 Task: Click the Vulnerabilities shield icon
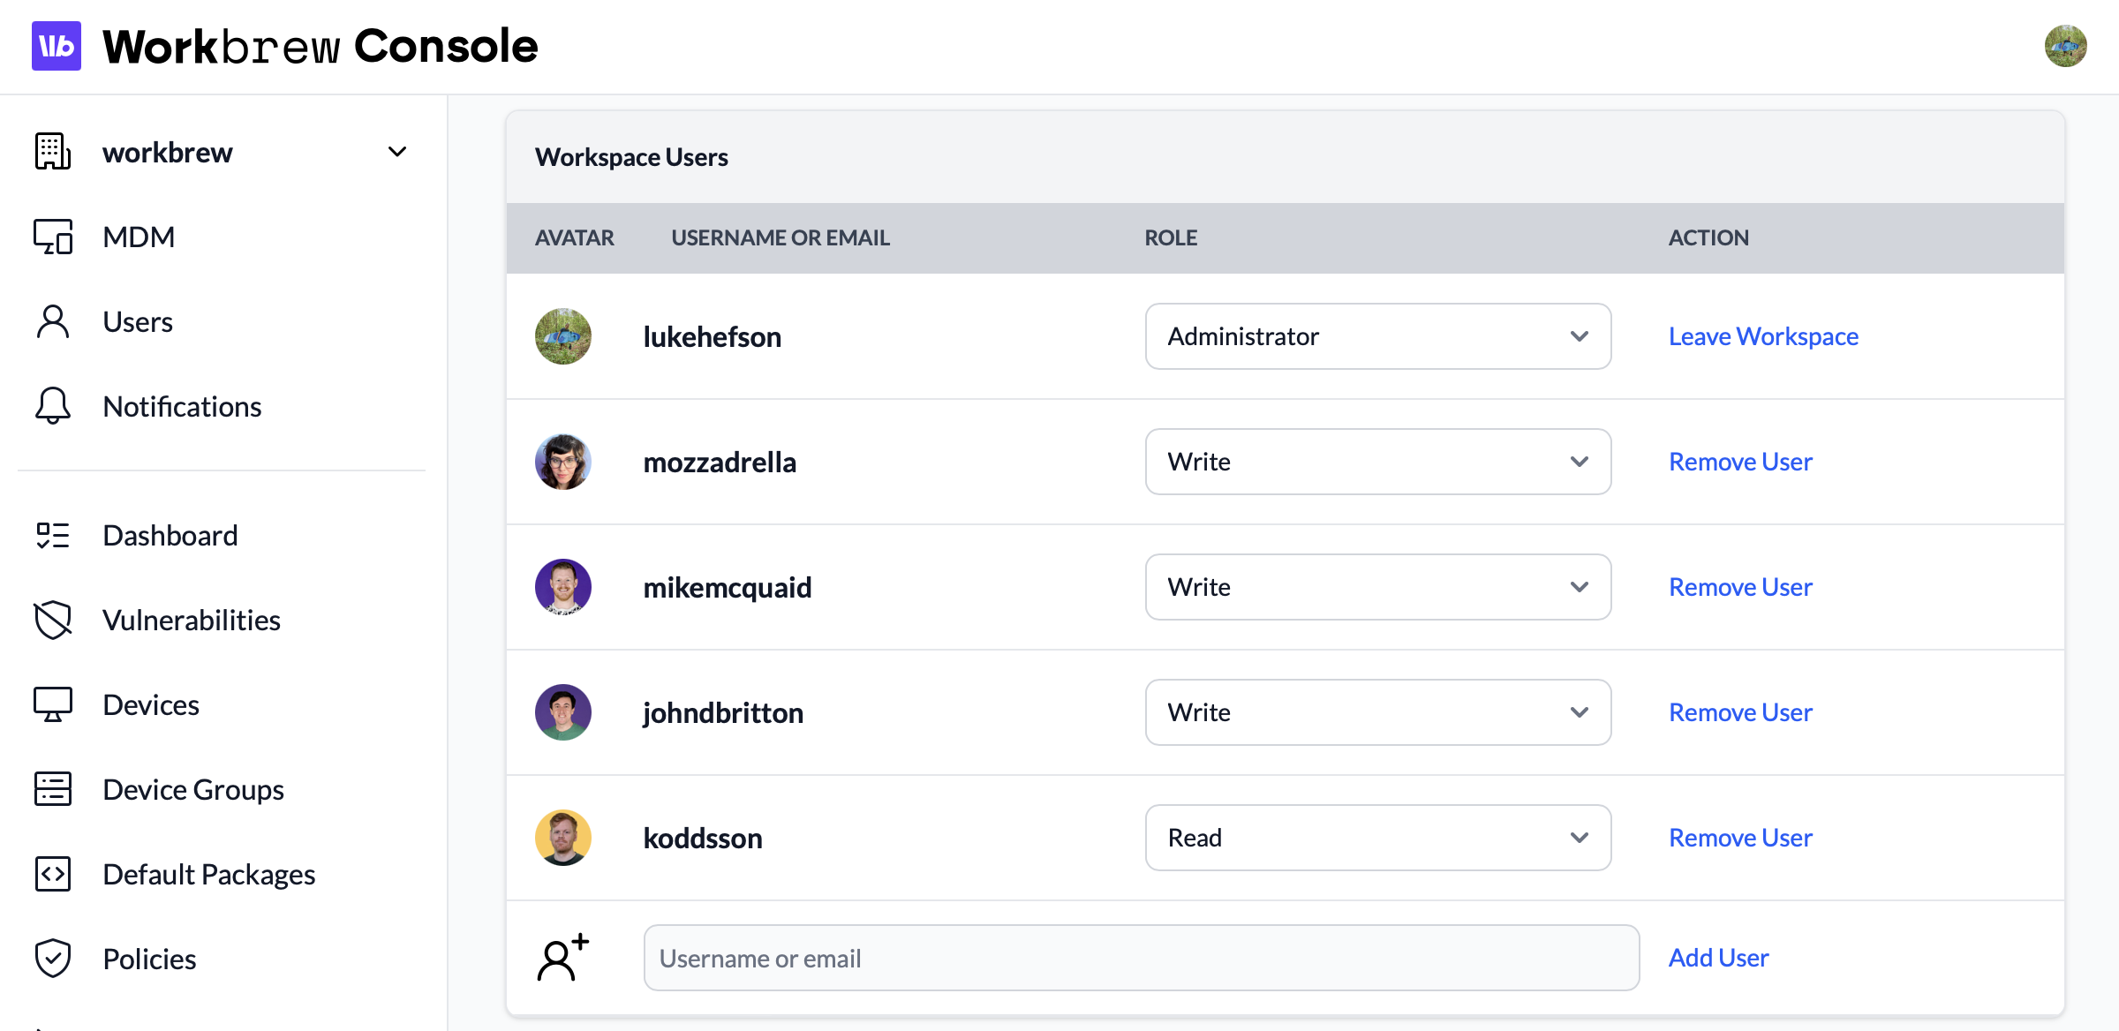point(53,620)
